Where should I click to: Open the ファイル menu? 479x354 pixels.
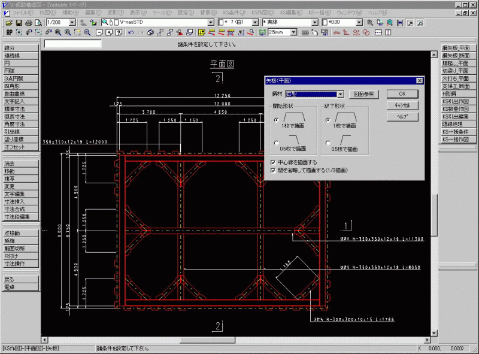click(x=22, y=13)
